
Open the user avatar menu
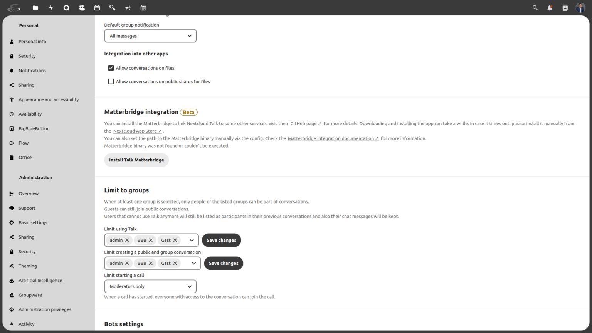coord(580,7)
